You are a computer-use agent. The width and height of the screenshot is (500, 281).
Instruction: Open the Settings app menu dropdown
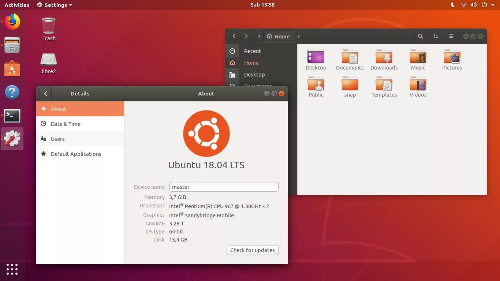pos(55,5)
